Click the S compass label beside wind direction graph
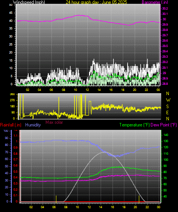The height and width of the screenshot is (212, 178). pos(167,107)
